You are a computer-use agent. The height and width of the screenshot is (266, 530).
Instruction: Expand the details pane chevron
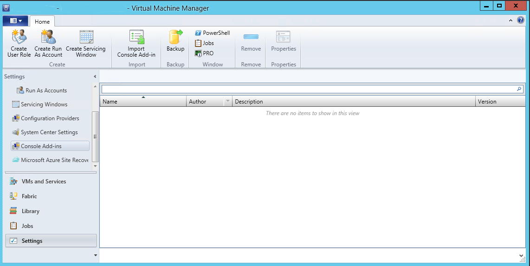(521, 256)
